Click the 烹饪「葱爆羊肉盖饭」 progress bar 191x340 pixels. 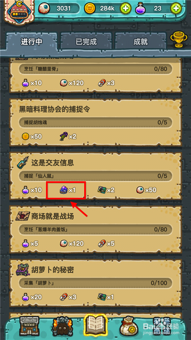(x=95, y=229)
